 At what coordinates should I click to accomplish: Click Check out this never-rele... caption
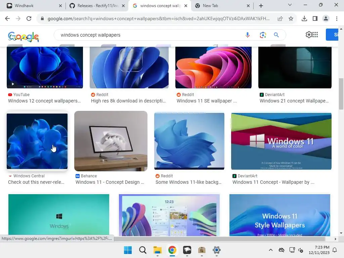(x=36, y=182)
